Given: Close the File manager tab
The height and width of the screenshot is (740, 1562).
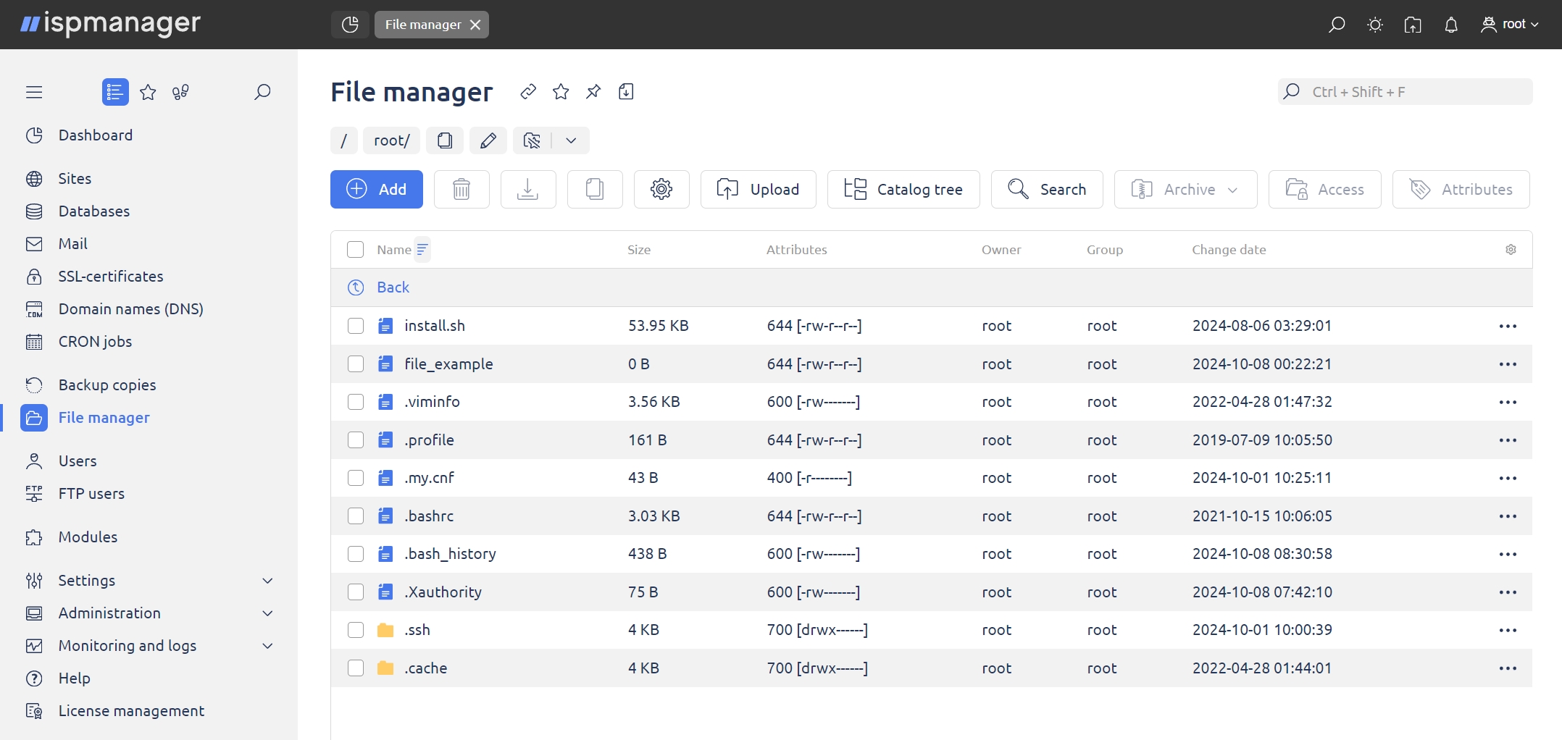Looking at the screenshot, I should click(475, 25).
